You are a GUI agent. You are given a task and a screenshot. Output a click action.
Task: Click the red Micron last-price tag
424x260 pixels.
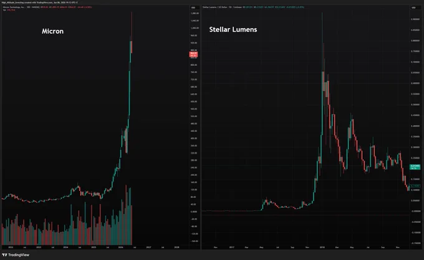(x=193, y=55)
